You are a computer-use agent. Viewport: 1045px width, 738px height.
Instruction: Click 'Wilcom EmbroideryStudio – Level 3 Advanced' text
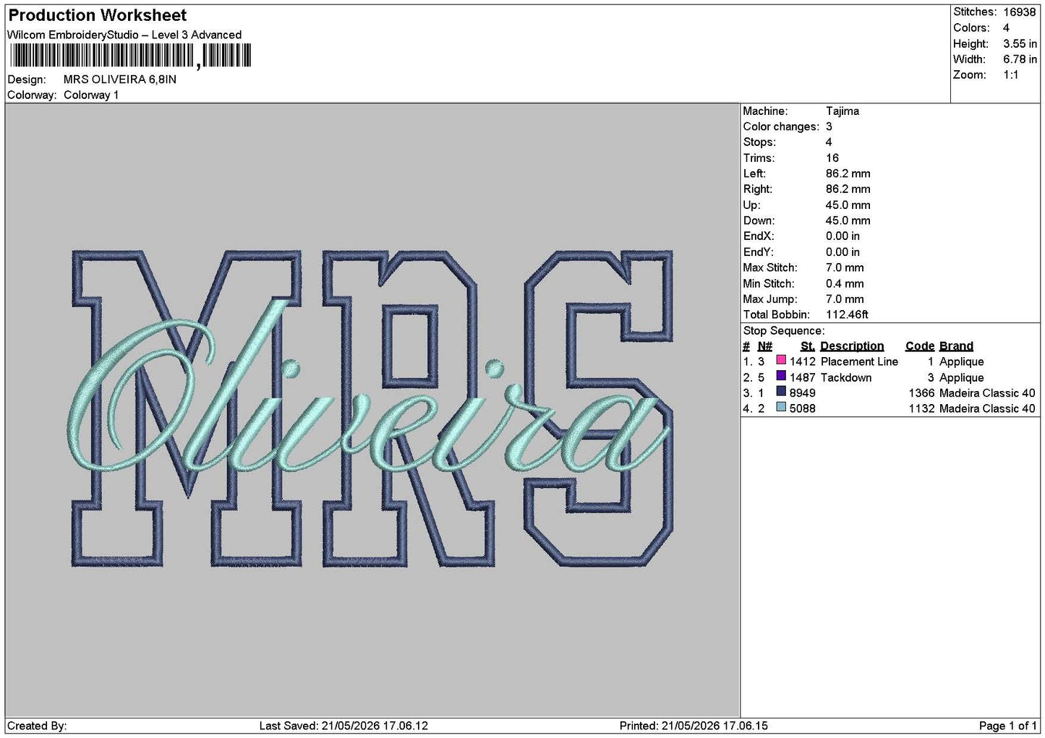tap(124, 35)
